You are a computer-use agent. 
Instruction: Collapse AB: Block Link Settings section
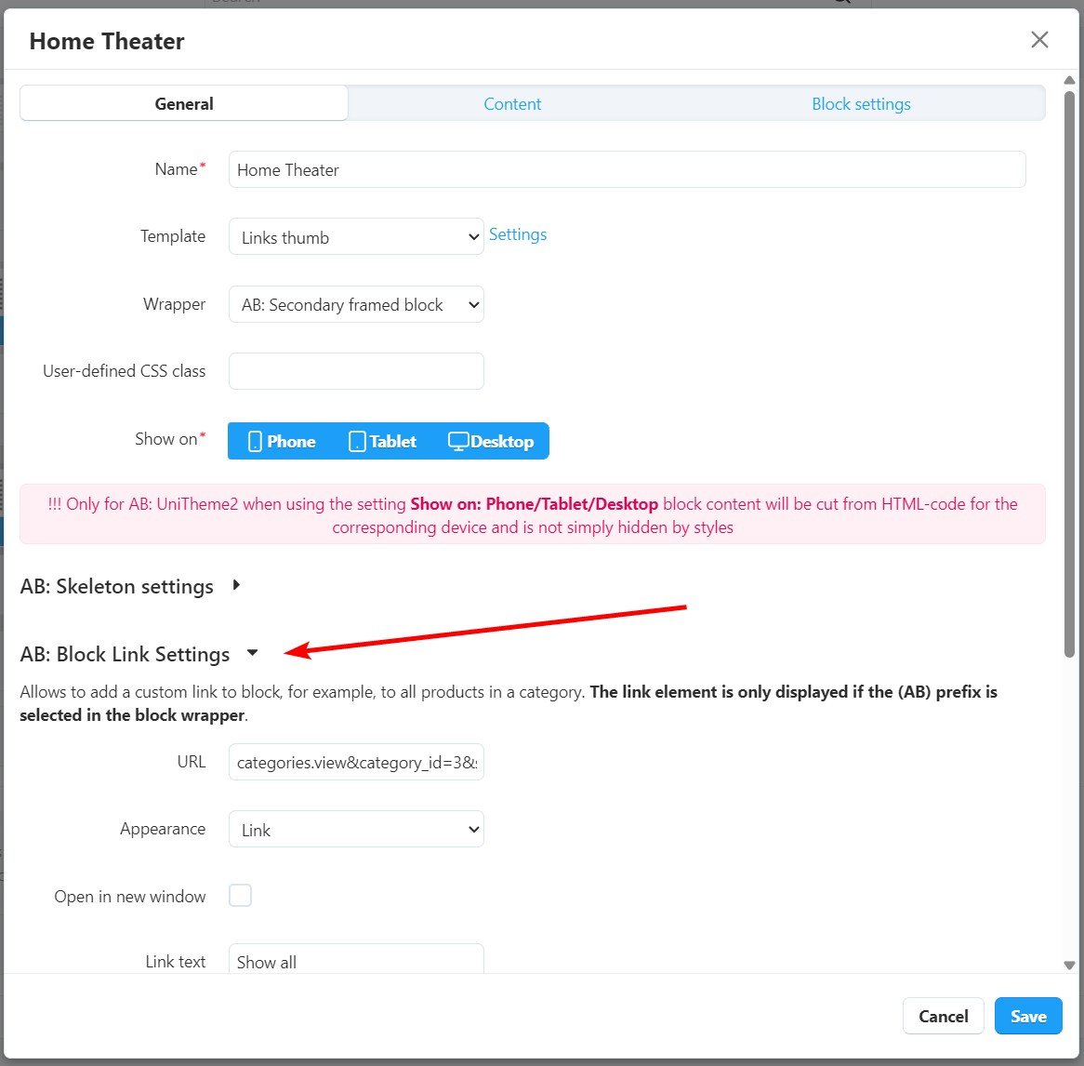coord(252,654)
